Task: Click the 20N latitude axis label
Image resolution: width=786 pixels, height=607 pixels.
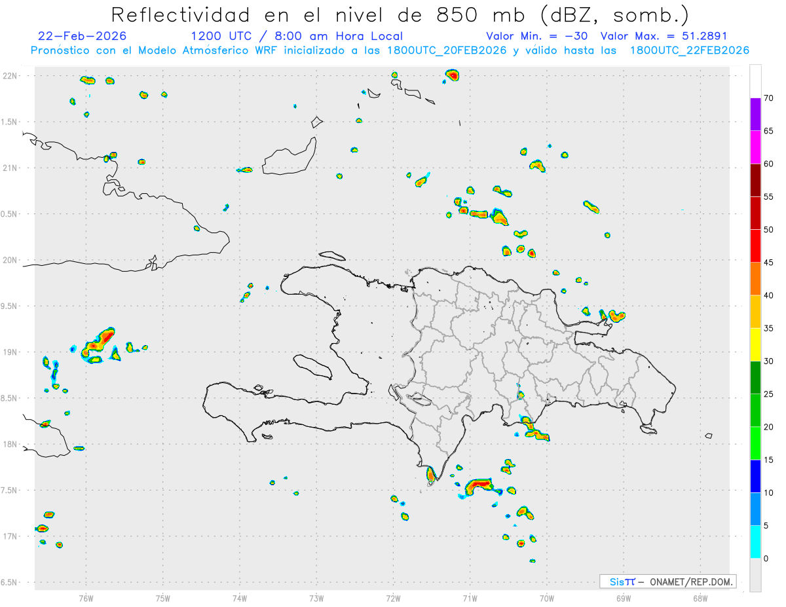Action: click(x=10, y=260)
